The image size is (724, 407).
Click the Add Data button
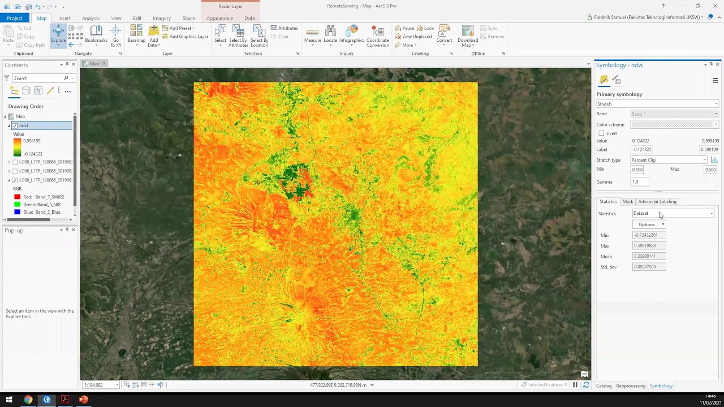[x=153, y=35]
